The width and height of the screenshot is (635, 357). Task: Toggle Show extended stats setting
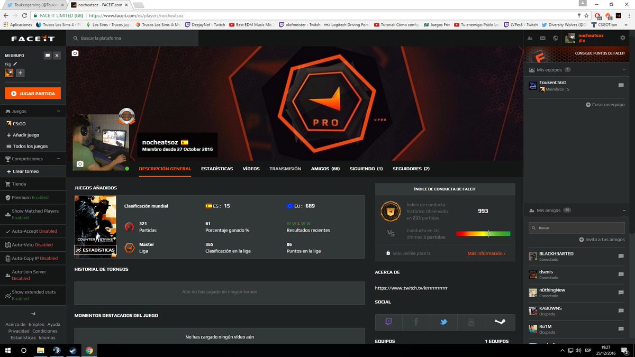pyautogui.click(x=33, y=295)
